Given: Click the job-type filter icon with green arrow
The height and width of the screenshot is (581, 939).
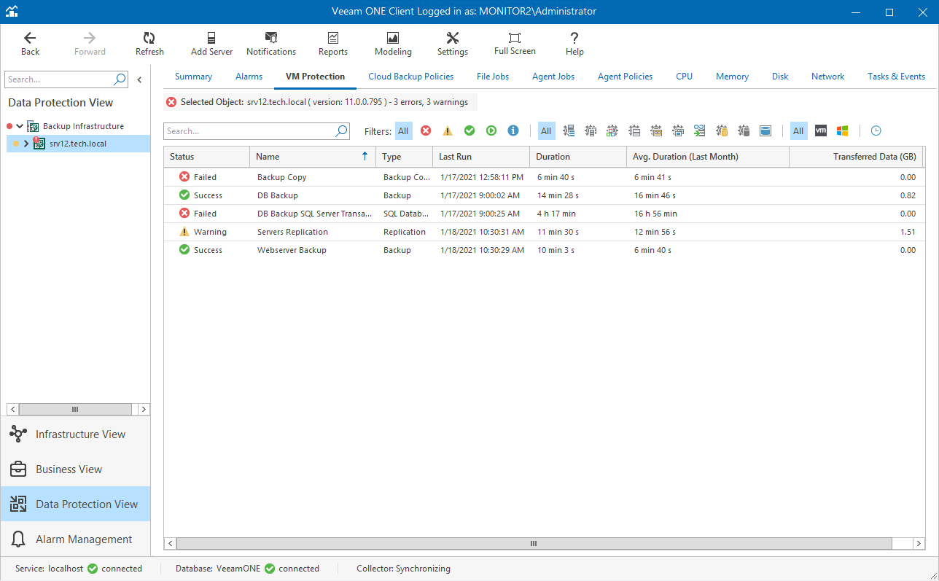Looking at the screenshot, I should tap(700, 131).
